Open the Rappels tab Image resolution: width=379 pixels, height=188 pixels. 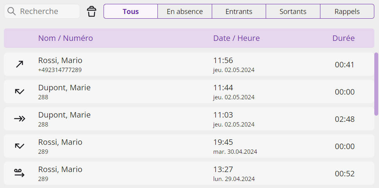[347, 11]
